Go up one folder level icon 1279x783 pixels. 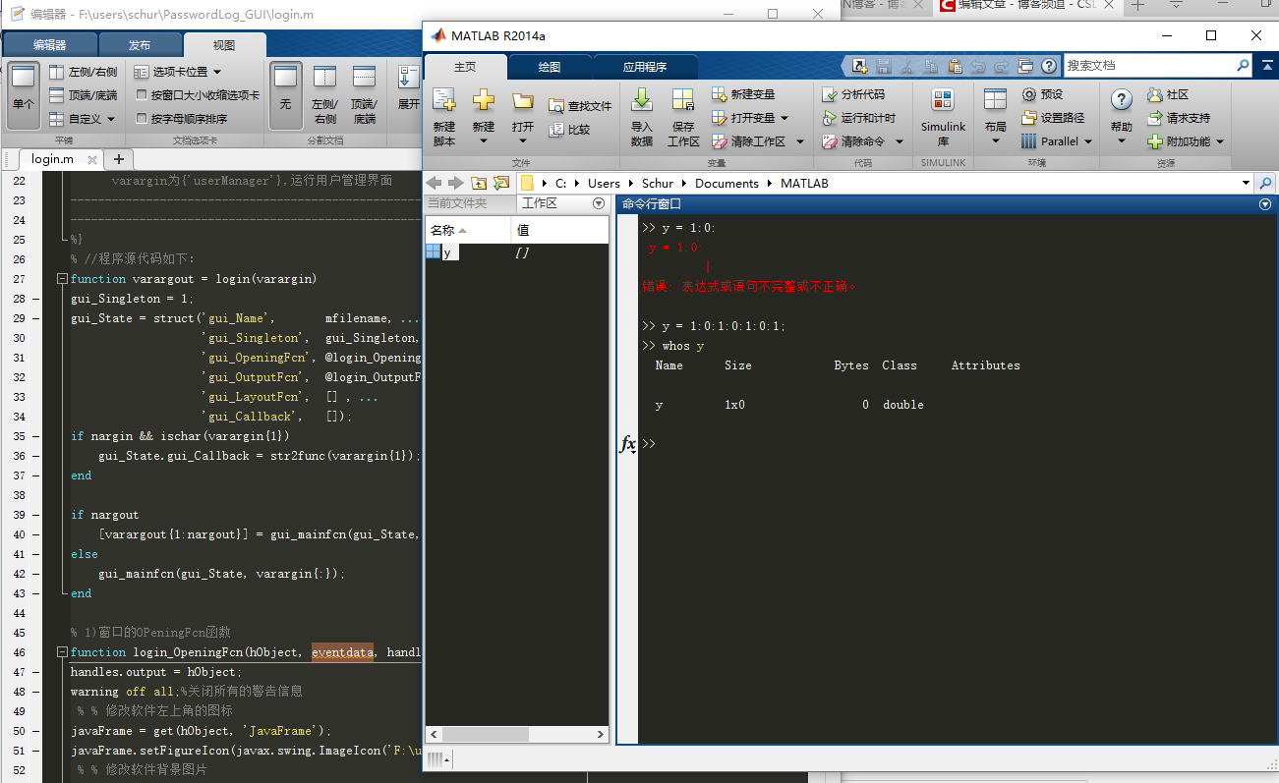(479, 183)
